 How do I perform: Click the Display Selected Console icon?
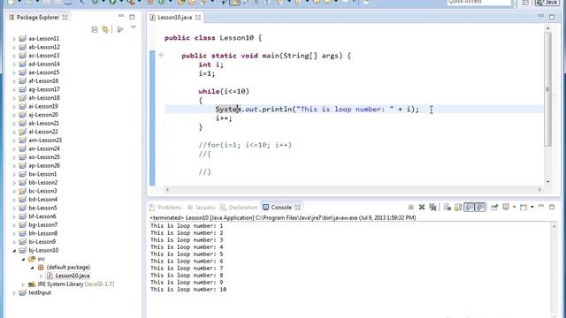(x=506, y=207)
